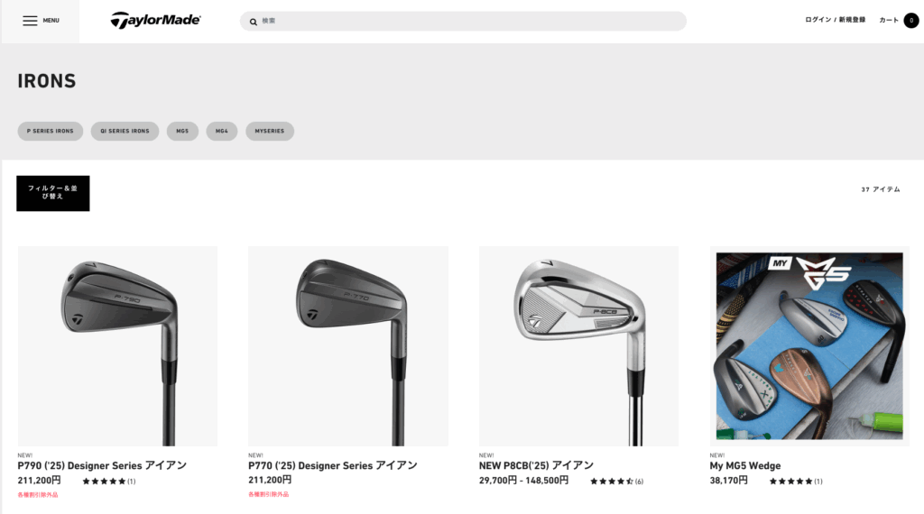Open the カート cart link
The image size is (924, 514).
click(889, 20)
